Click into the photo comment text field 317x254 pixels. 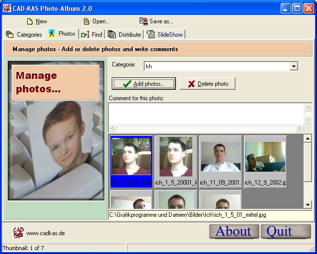[x=206, y=113]
